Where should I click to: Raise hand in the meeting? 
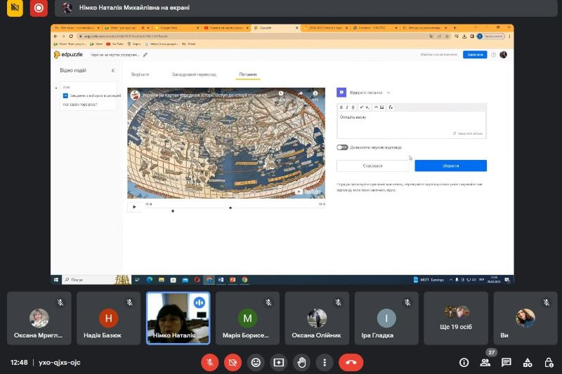[301, 363]
